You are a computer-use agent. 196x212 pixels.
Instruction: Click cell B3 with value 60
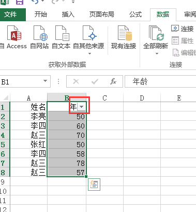pyautogui.click(x=67, y=125)
